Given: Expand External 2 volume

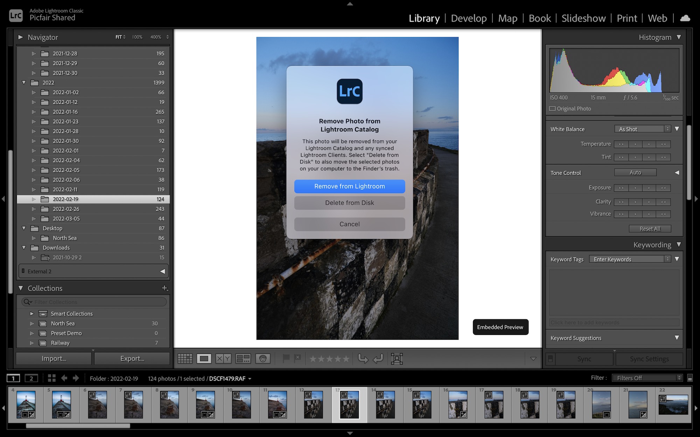Looking at the screenshot, I should [162, 271].
